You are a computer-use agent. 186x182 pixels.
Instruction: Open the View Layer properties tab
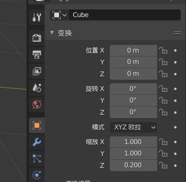[x=37, y=71]
